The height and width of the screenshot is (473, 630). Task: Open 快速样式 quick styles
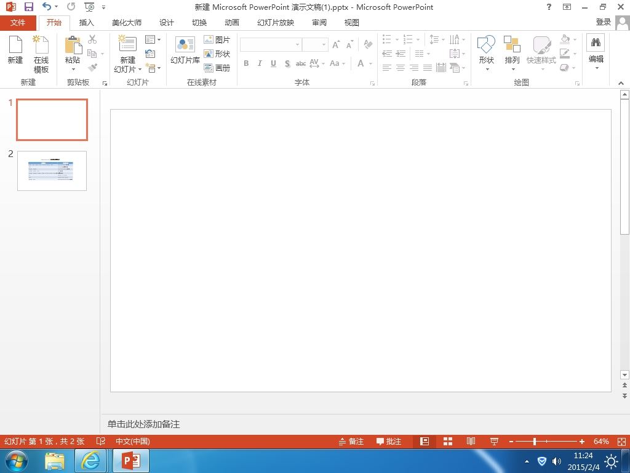pyautogui.click(x=541, y=54)
